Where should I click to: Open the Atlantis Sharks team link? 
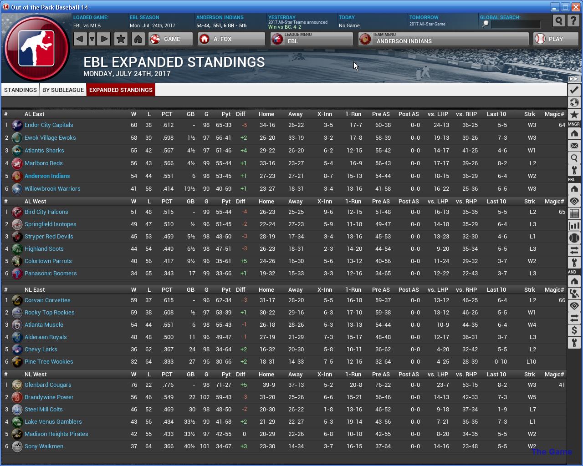click(x=44, y=151)
